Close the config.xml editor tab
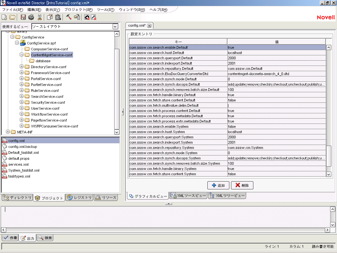The width and height of the screenshot is (337, 253). [149, 25]
